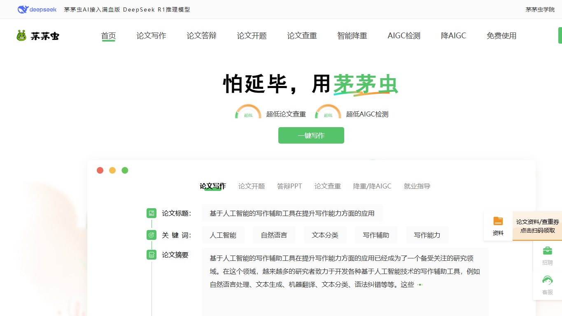Open 智能降重 navigation item
This screenshot has height=316, width=562.
352,36
